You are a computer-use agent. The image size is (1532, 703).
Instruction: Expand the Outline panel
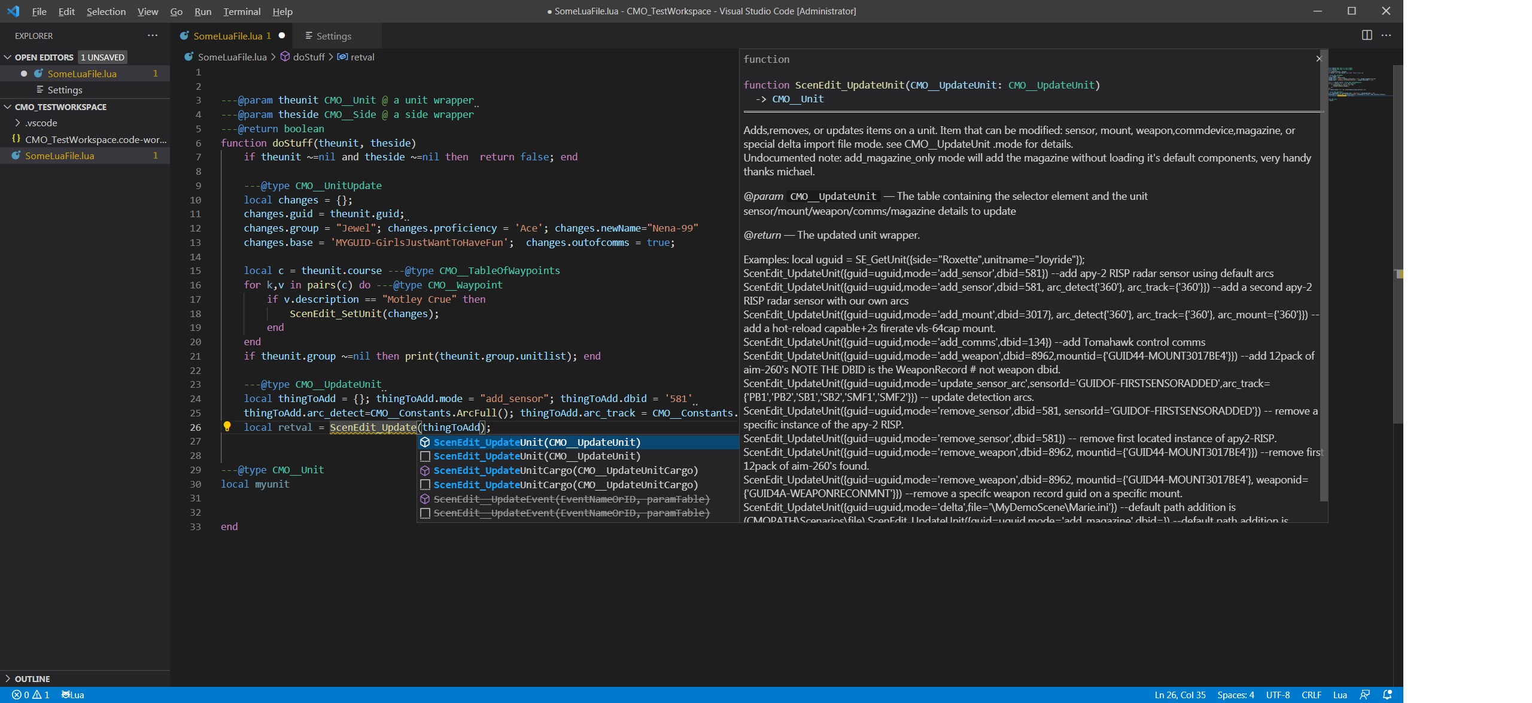(x=8, y=678)
